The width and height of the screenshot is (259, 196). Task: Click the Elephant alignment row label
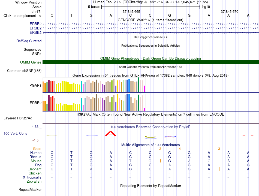click(x=34, y=169)
